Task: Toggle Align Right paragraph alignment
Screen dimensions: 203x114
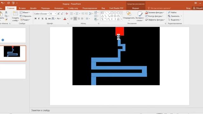Action: click(79, 19)
